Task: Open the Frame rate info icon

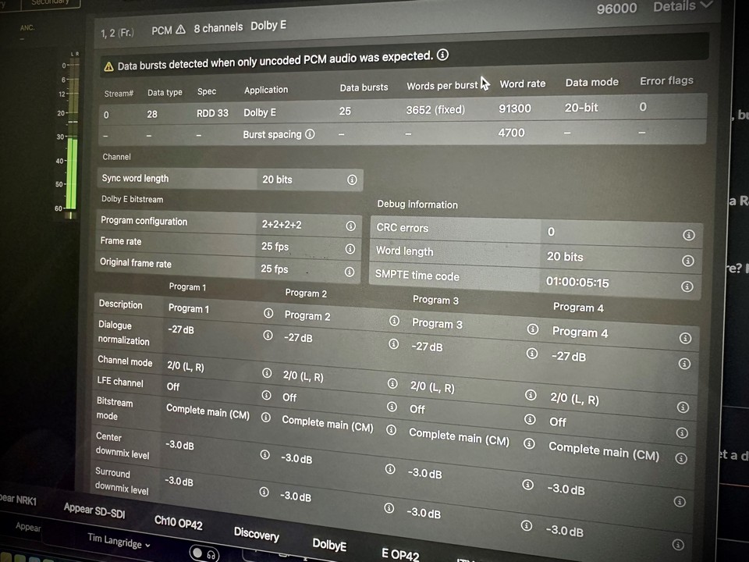Action: pos(350,248)
